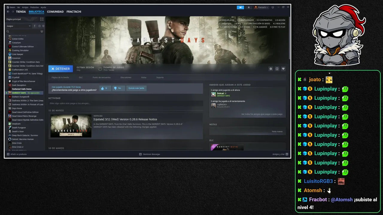This screenshot has height=215, width=383.
Task: Expand the Juegos category dropdown
Action: [x=19, y=26]
